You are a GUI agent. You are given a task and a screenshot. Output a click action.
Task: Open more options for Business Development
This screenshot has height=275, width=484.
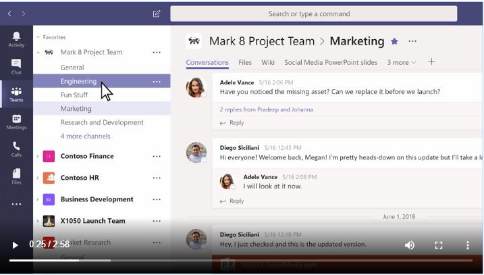tap(157, 199)
